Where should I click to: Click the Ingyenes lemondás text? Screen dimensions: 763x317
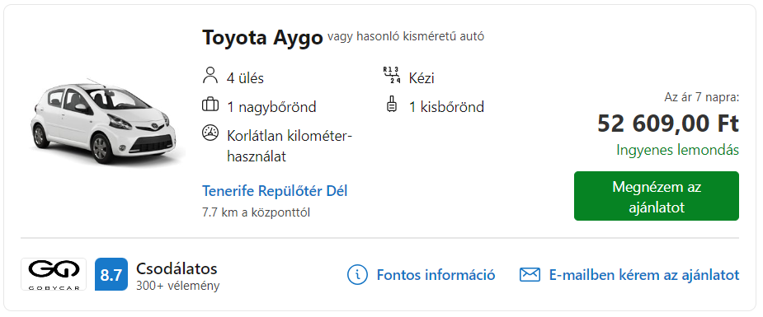point(677,150)
